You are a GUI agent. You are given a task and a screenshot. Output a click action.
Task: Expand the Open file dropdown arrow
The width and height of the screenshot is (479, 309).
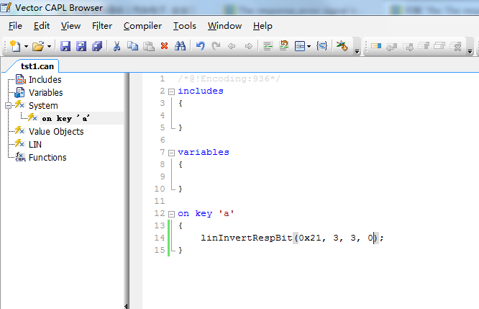(49, 47)
